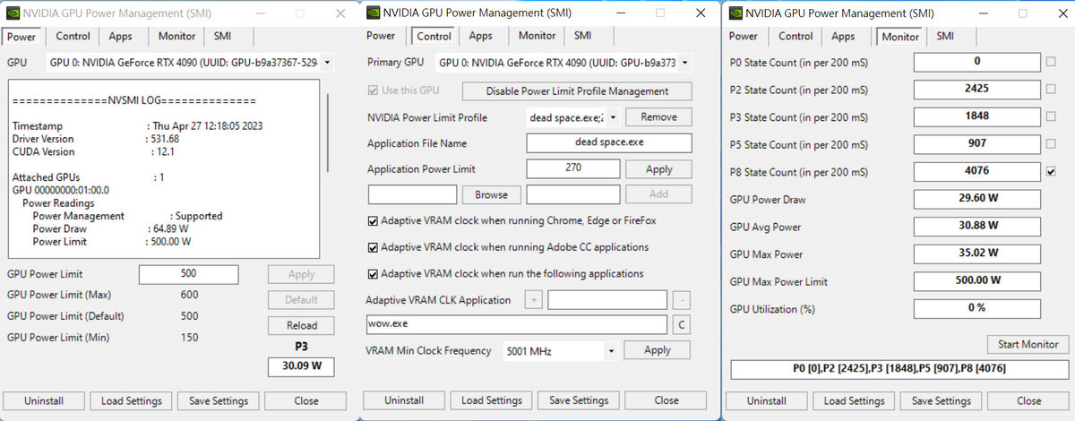Toggle Adaptive VRAM clock for Chrome, Edge or FireFox
This screenshot has width=1075, height=421.
(374, 221)
